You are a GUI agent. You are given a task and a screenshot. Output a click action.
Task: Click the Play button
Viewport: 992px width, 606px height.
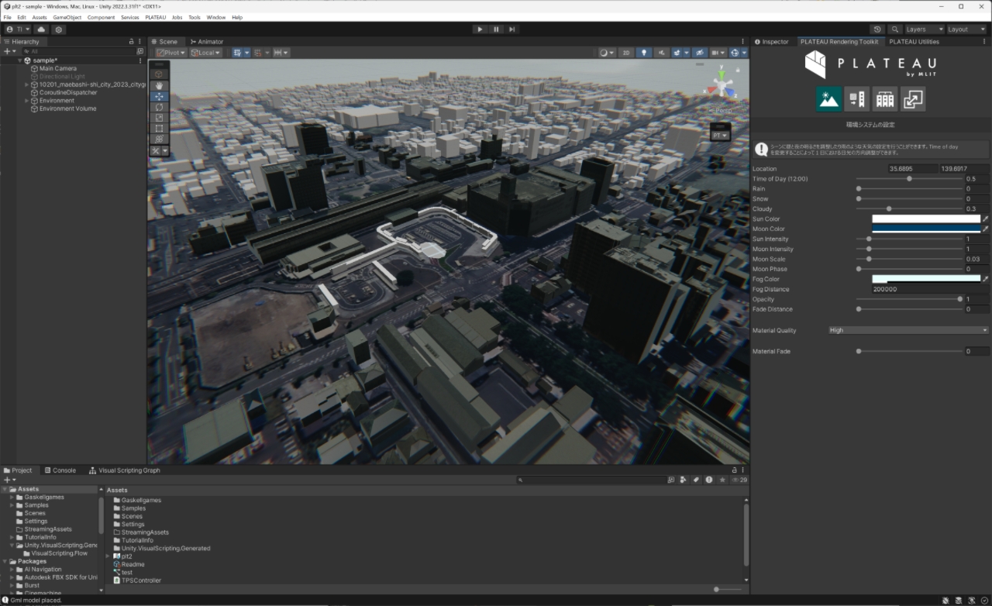[480, 29]
